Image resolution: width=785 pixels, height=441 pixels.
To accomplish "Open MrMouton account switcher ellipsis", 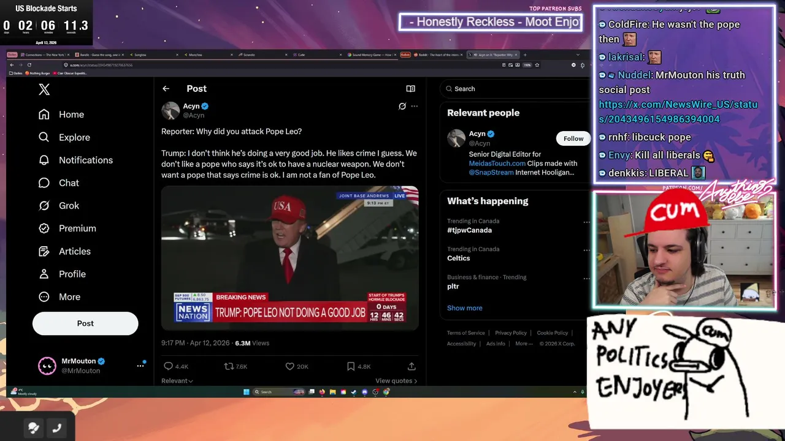I will coord(140,366).
